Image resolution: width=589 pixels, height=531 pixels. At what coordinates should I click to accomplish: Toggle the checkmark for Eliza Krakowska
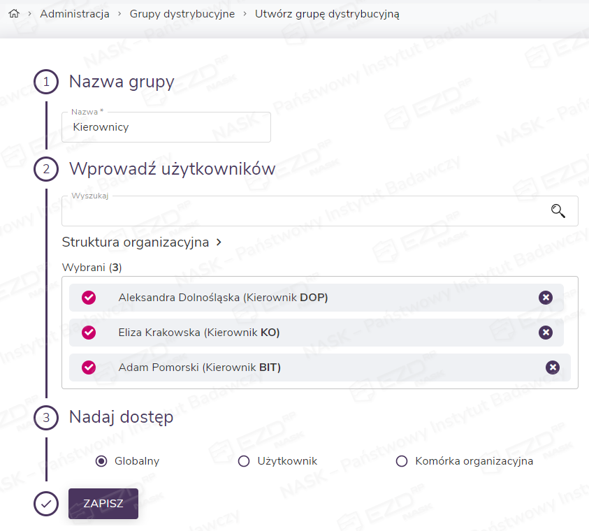89,333
